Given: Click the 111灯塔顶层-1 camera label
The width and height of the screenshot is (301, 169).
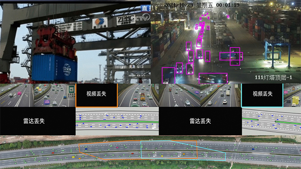Looking at the screenshot, I should 275,77.
